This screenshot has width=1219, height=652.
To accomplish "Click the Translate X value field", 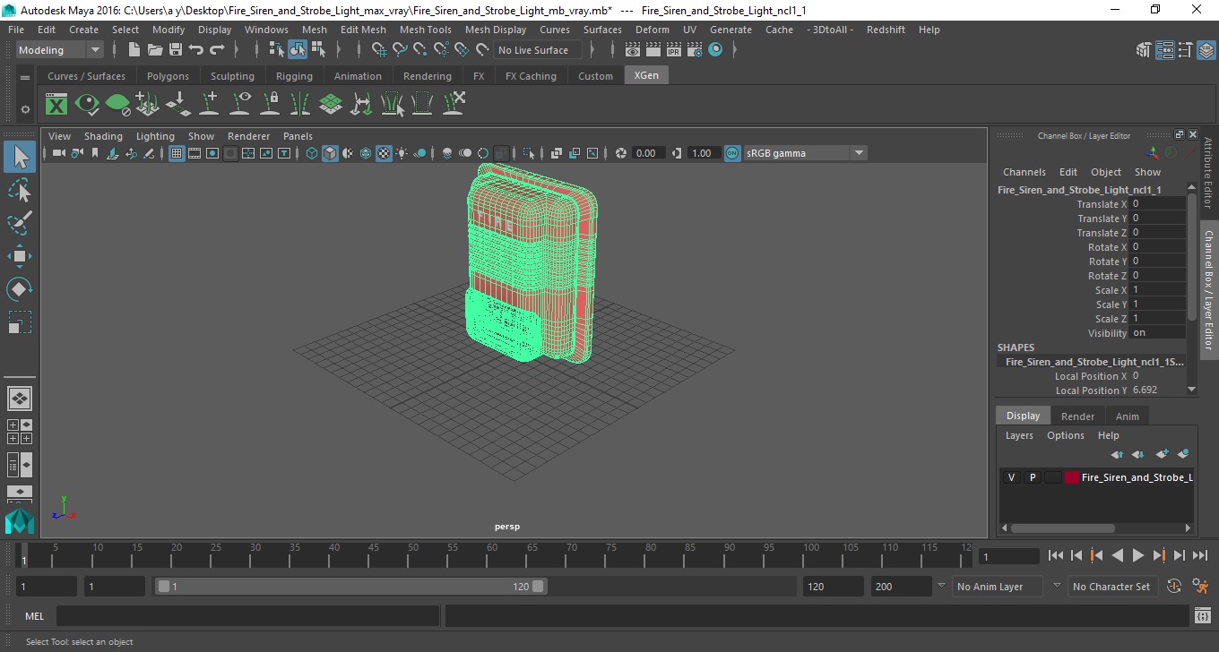I will click(1157, 204).
